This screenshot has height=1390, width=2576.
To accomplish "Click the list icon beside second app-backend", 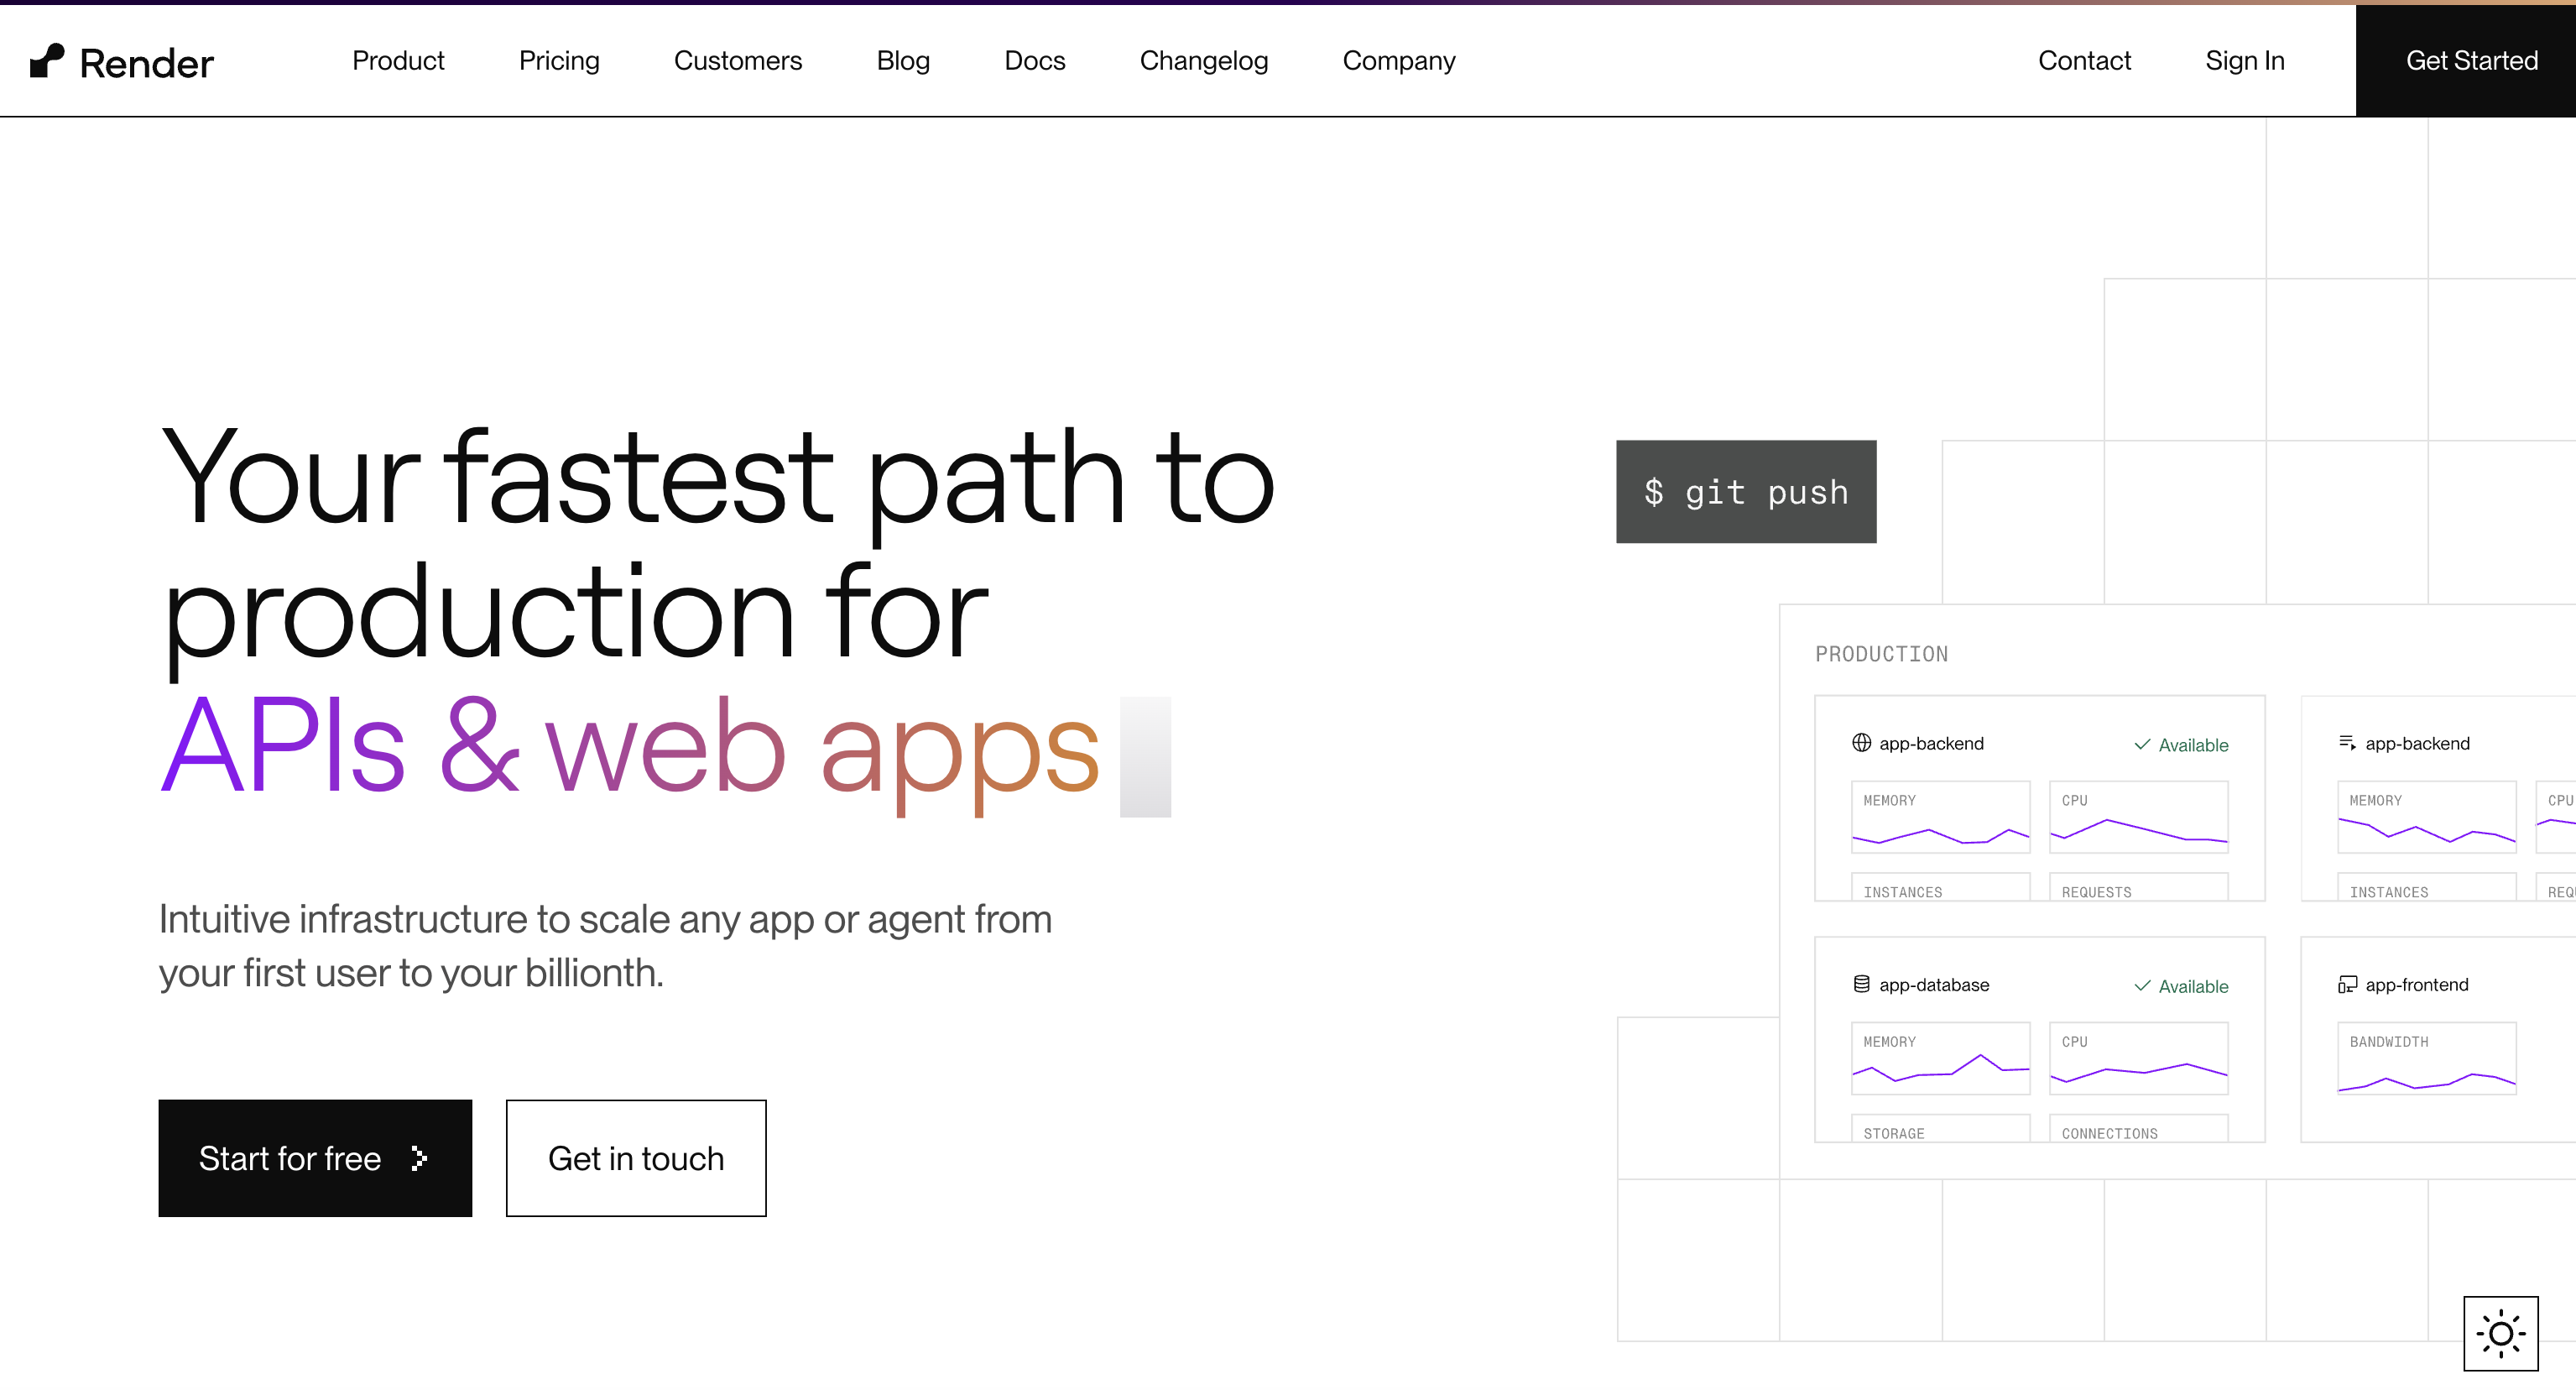I will pyautogui.click(x=2347, y=743).
